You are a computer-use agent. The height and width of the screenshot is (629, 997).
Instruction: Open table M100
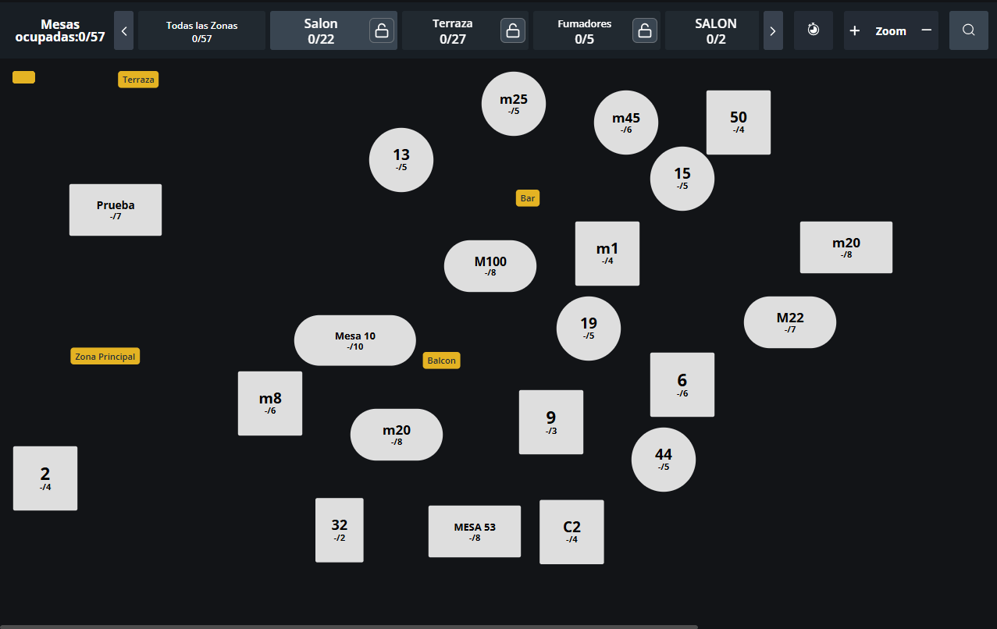pos(490,266)
